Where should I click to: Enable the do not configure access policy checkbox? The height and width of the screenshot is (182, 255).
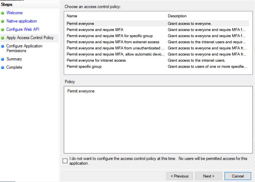coord(65,161)
